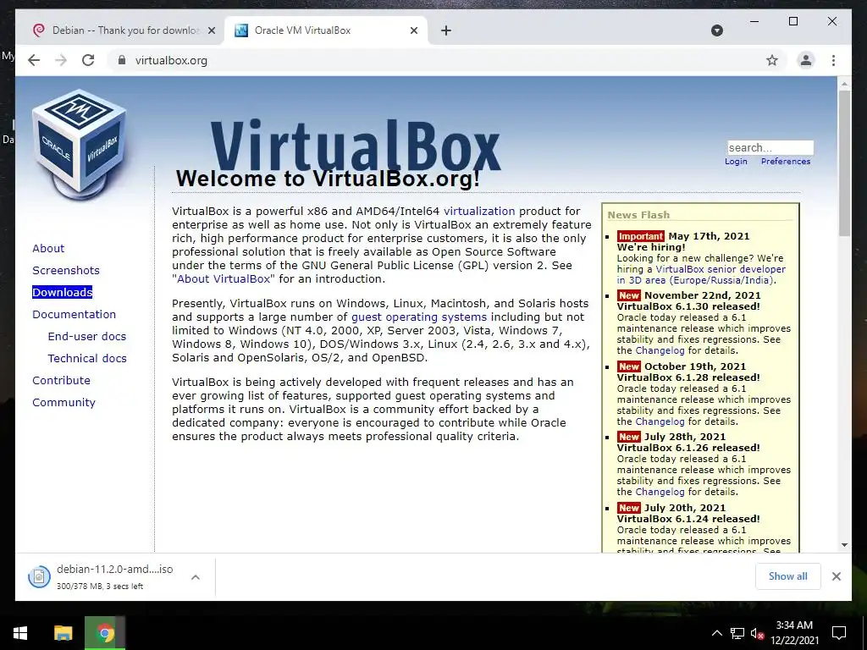Open the Chrome profile avatar menu
This screenshot has height=650, width=867.
coord(806,60)
